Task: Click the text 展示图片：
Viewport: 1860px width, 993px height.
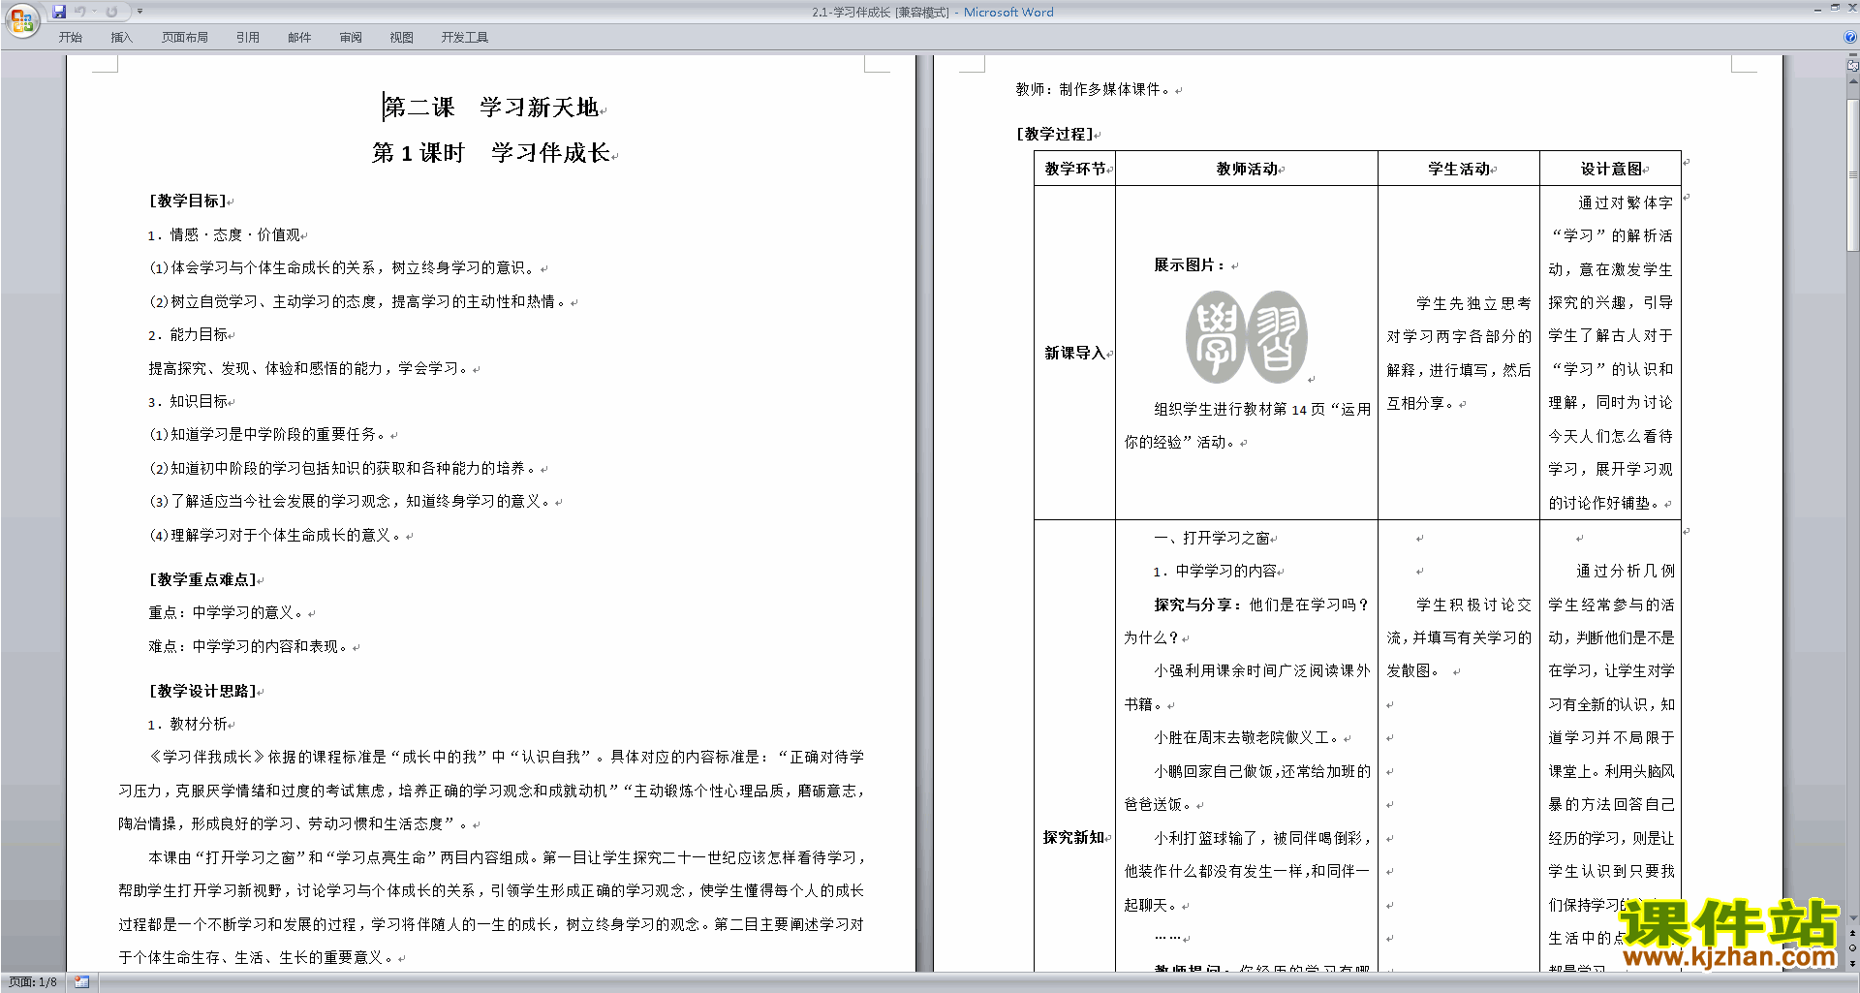Action: point(1190,264)
